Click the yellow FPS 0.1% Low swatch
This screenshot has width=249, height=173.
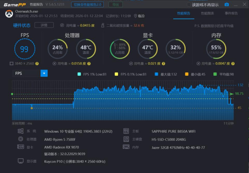[x=117, y=74]
